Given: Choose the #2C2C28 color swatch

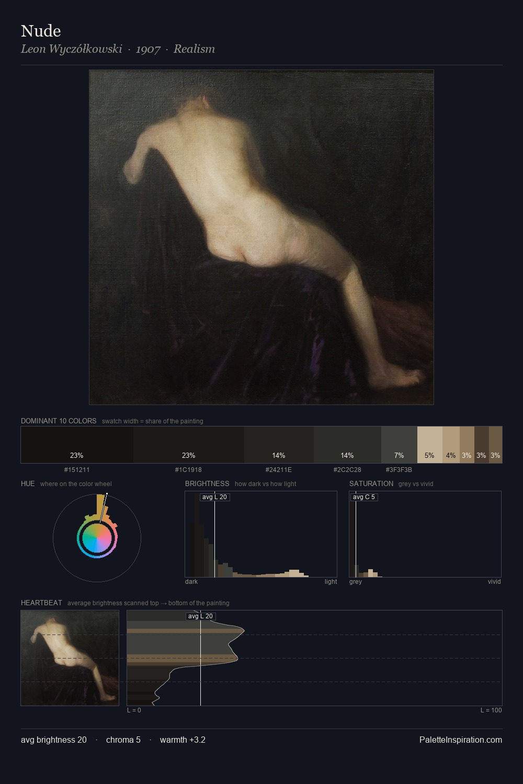Looking at the screenshot, I should pyautogui.click(x=347, y=445).
